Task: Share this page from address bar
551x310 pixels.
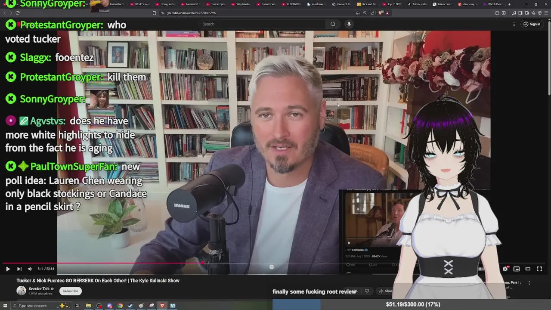Action: pos(372,13)
